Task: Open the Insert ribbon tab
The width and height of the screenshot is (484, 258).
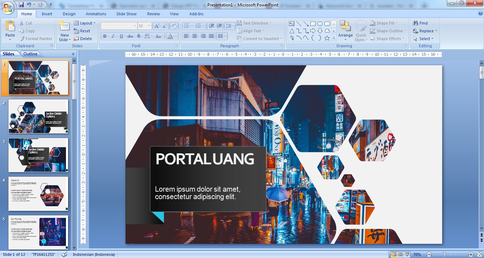Action: click(47, 14)
